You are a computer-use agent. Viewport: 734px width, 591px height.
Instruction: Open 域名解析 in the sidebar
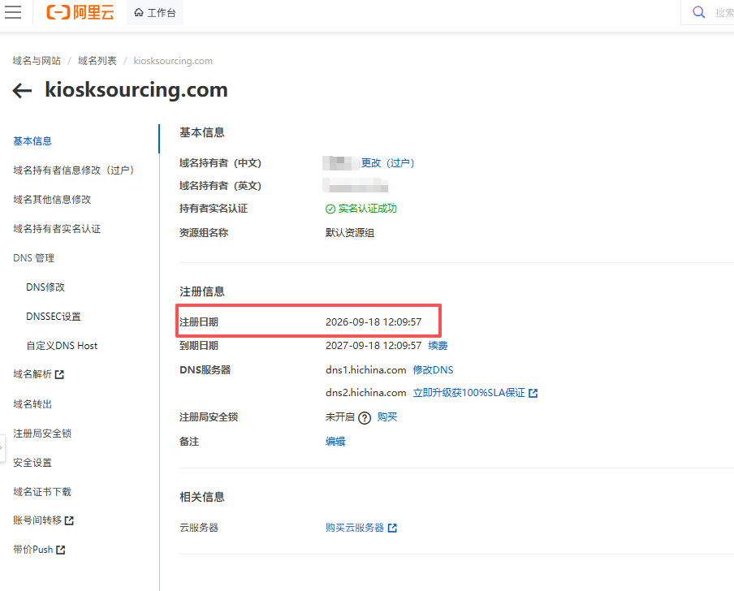click(32, 374)
